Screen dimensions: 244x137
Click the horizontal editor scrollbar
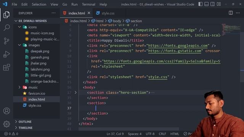pos(129,129)
